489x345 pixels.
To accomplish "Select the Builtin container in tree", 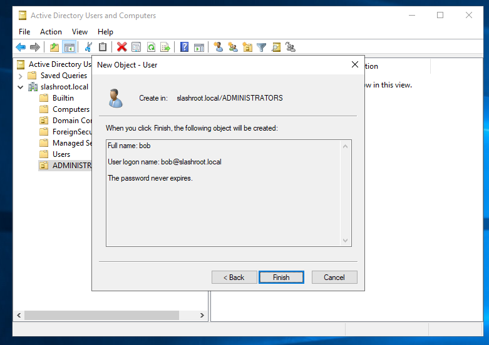I will (x=63, y=98).
